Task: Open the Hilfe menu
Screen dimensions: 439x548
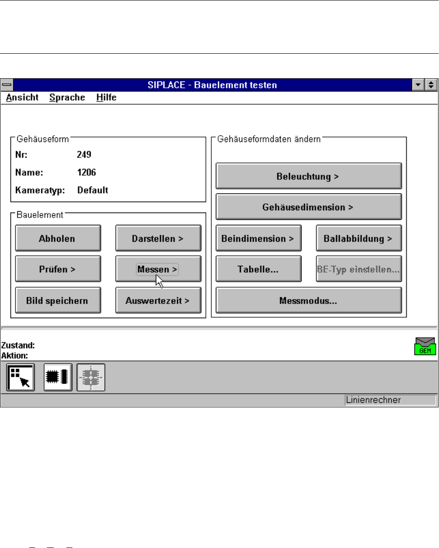Action: (x=106, y=97)
